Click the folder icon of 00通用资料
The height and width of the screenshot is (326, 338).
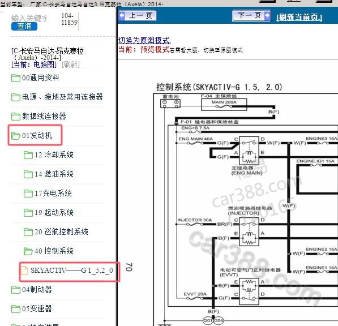(15, 78)
